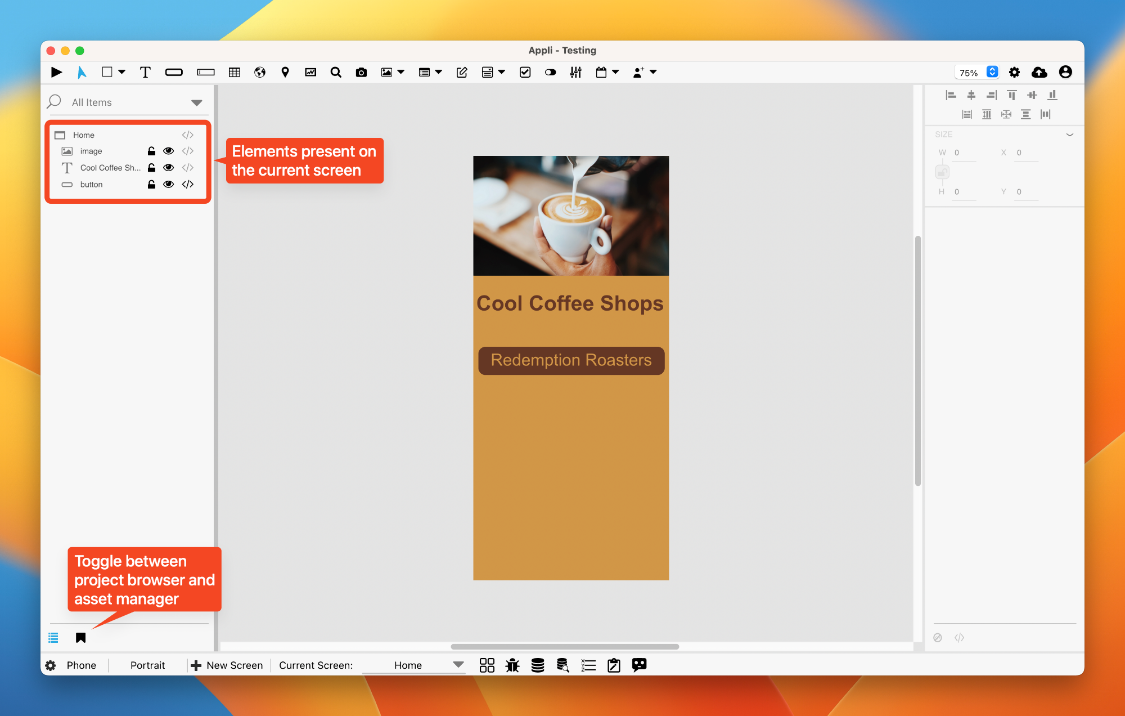Hide the button layer with eye icon

tap(168, 184)
